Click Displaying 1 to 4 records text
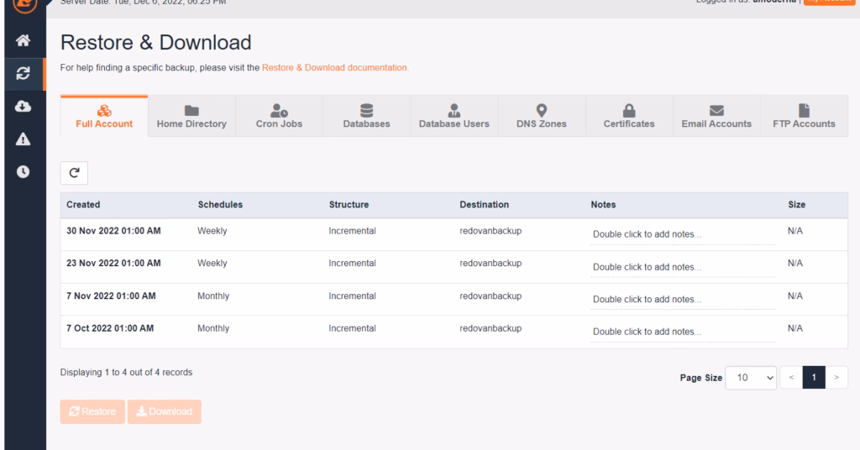860x450 pixels. tap(126, 372)
